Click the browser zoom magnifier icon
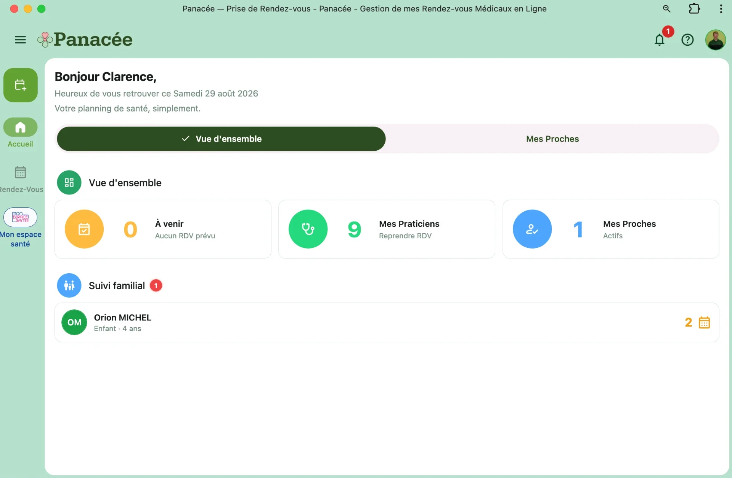 click(x=666, y=8)
